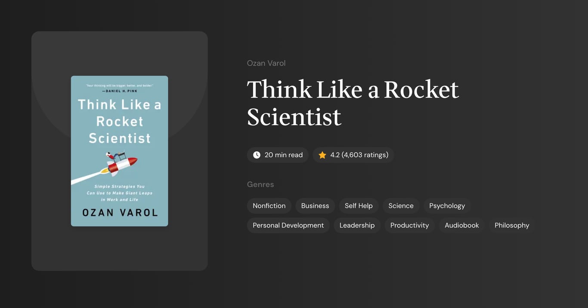Open the Self Help genre tag
The image size is (588, 308).
pos(359,205)
